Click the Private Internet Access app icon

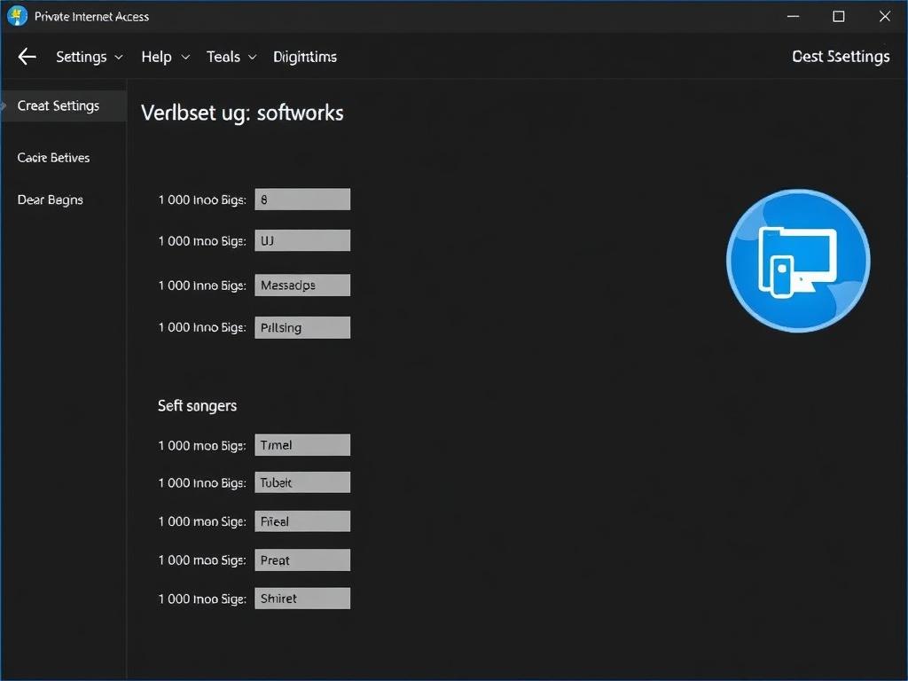(18, 16)
